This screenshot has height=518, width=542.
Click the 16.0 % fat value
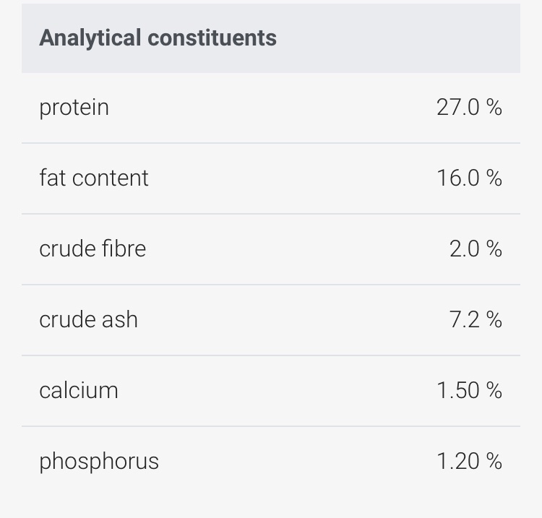tap(469, 178)
